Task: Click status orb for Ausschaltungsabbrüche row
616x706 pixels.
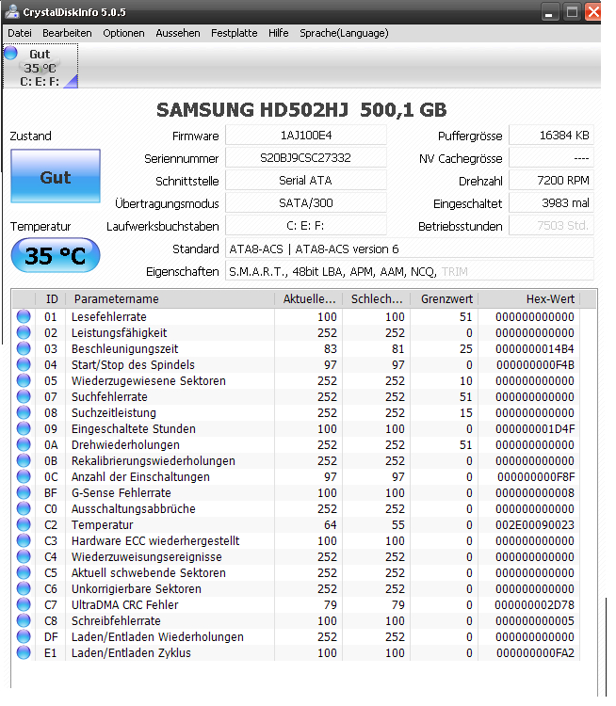Action: (x=24, y=508)
